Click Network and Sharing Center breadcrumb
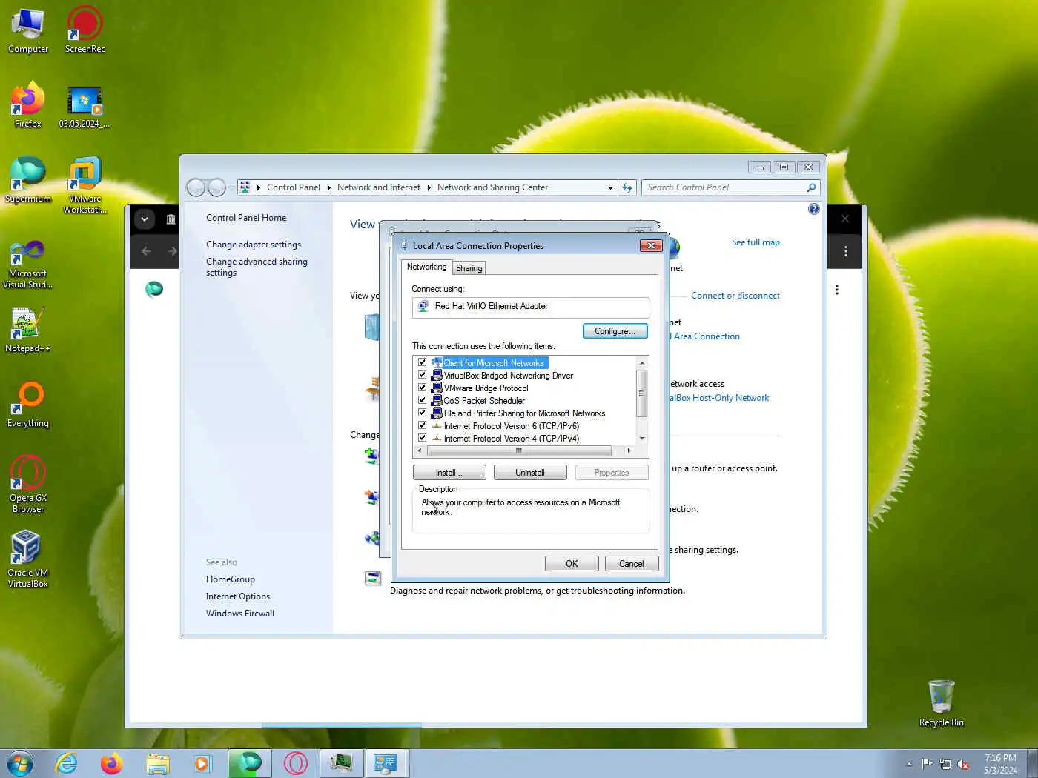Screen dimensions: 1038x778 (492, 187)
